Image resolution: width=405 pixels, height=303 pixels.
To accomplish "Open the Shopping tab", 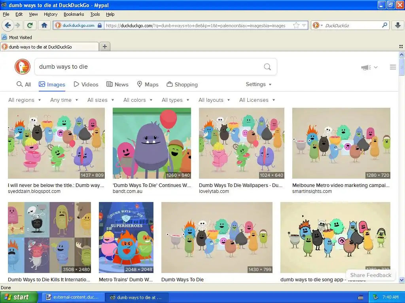I will pyautogui.click(x=182, y=84).
